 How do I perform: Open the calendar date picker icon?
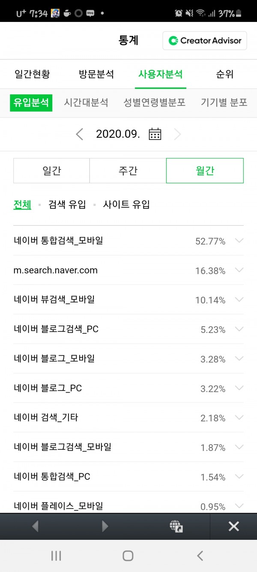(x=155, y=134)
